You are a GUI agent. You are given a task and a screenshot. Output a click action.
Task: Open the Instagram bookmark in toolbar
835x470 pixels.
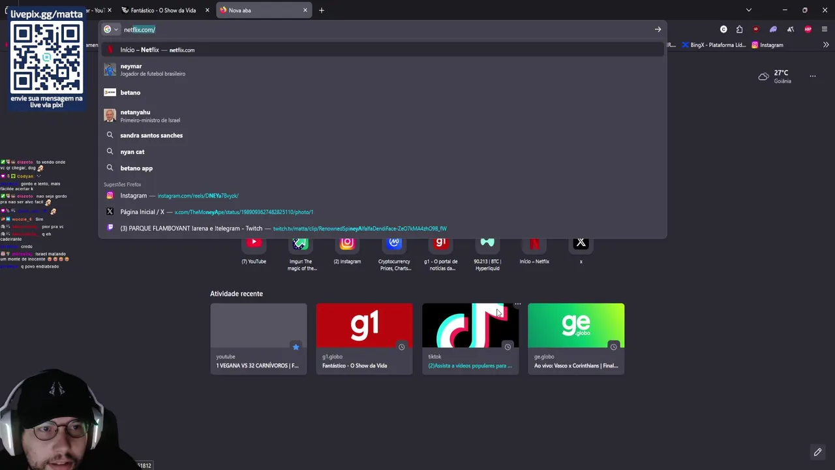767,45
